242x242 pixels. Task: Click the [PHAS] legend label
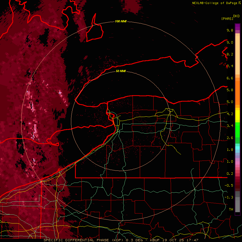[x=227, y=19]
